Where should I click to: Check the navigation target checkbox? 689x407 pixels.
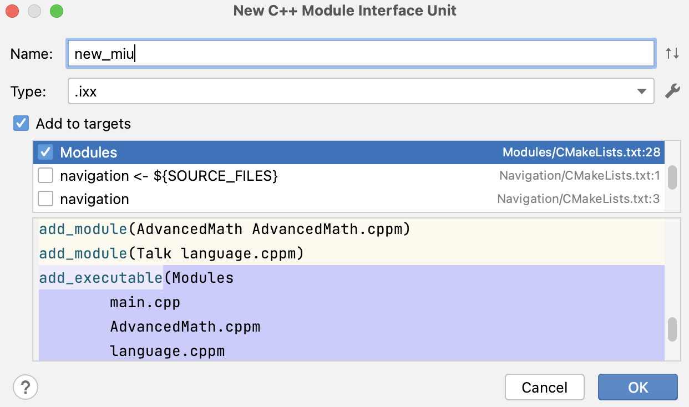coord(45,198)
